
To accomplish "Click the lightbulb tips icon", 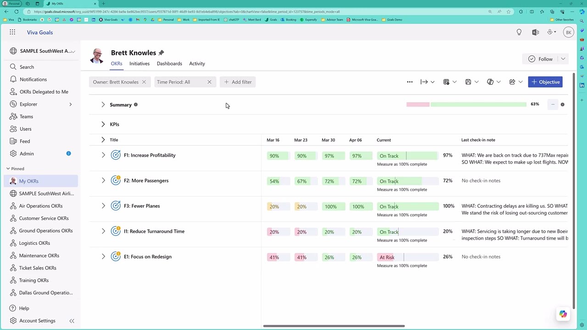I will point(519,32).
